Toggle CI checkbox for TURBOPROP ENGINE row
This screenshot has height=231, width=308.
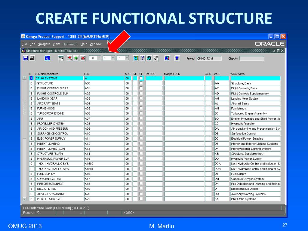141,113
